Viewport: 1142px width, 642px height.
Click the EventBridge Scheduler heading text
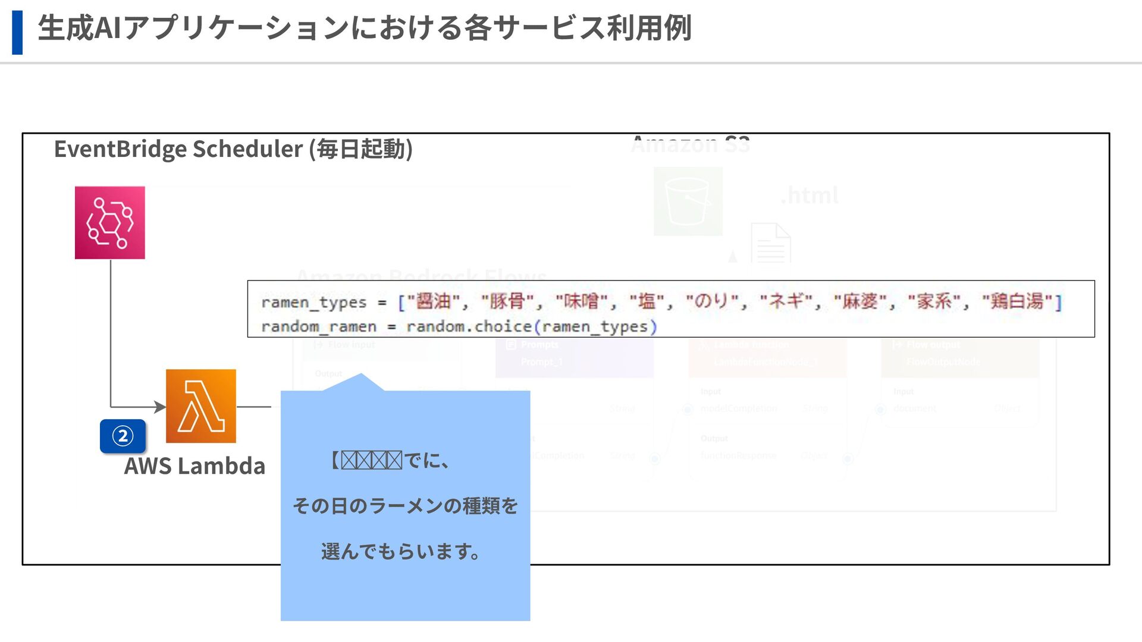233,149
